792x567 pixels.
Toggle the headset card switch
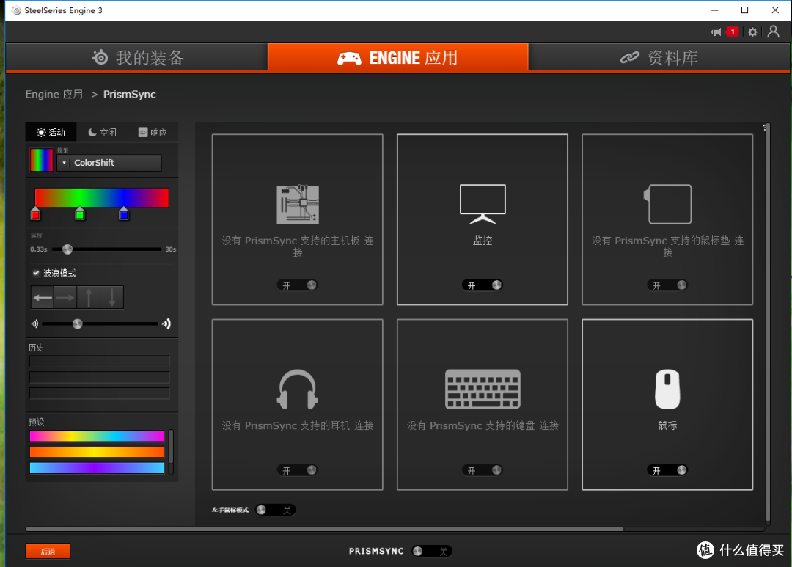(x=298, y=470)
